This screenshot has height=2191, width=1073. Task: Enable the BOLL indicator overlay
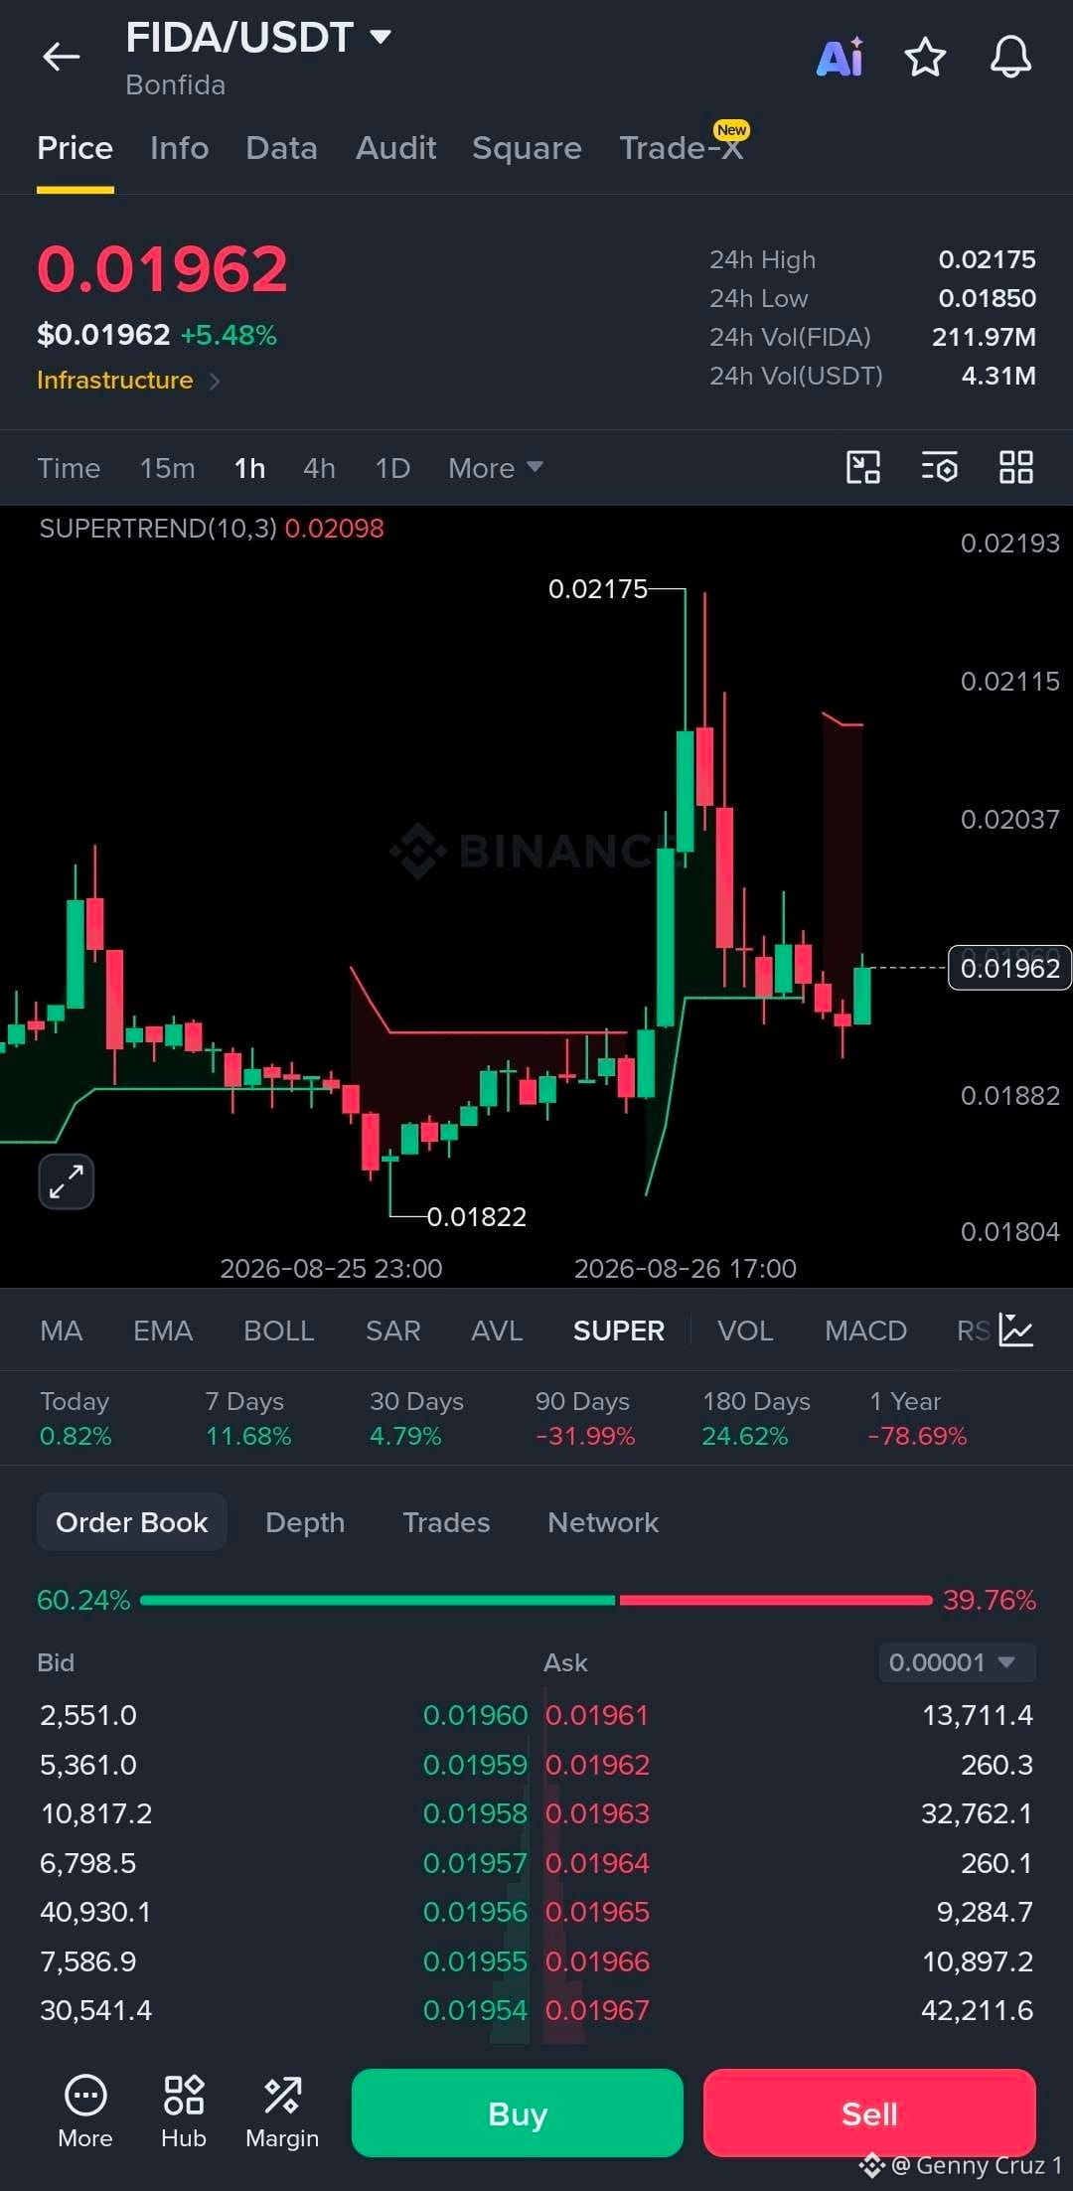coord(279,1330)
